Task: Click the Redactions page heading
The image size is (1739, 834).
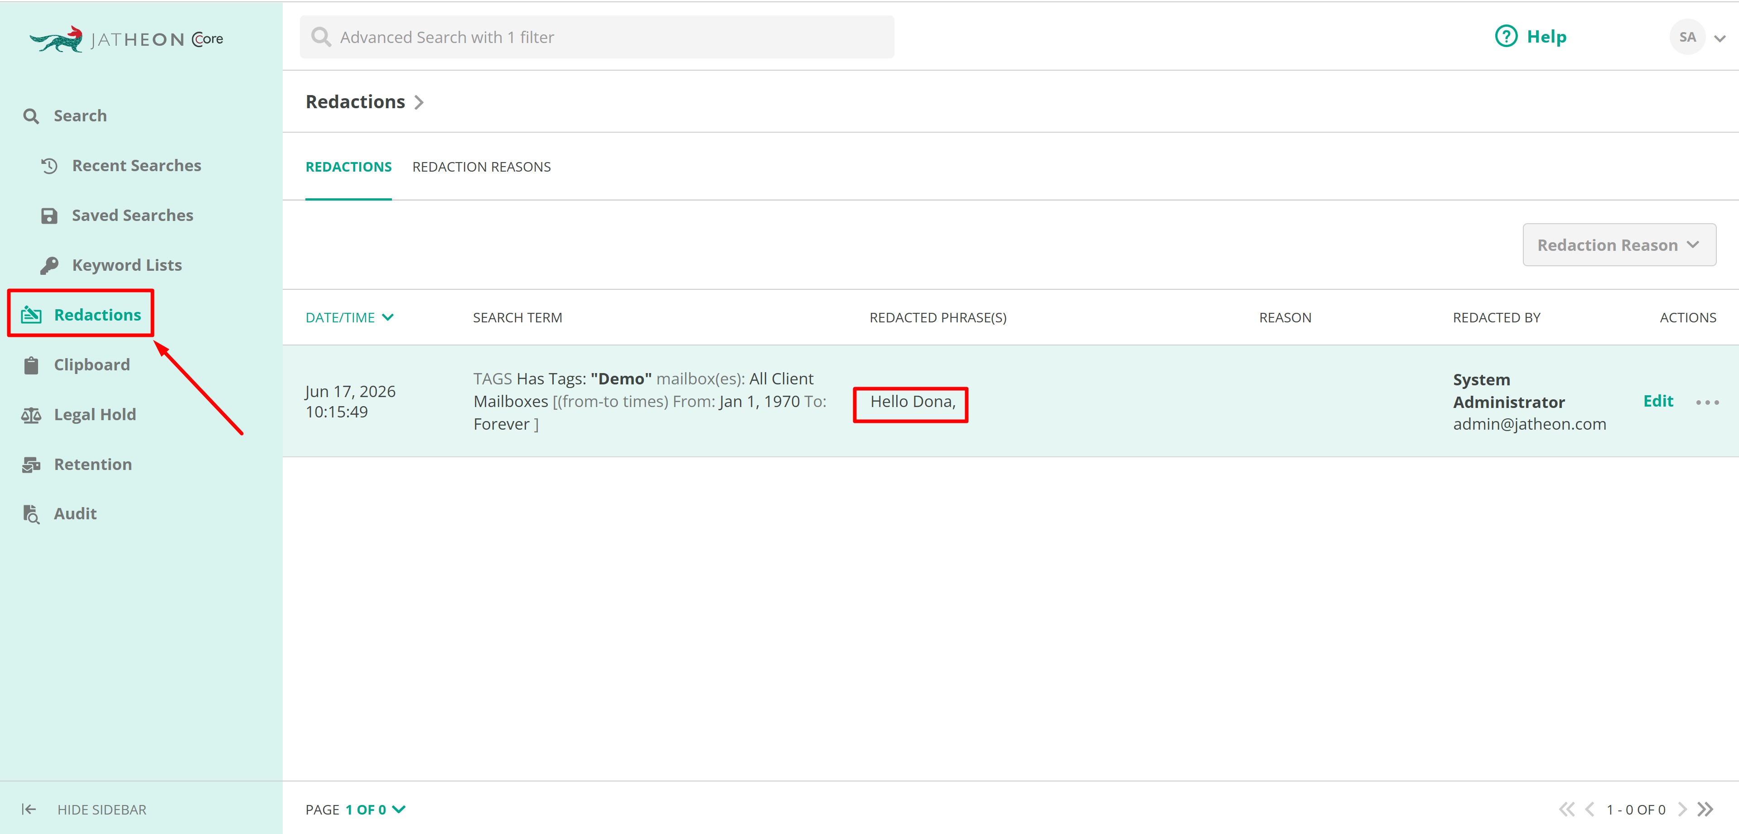Action: coord(355,102)
